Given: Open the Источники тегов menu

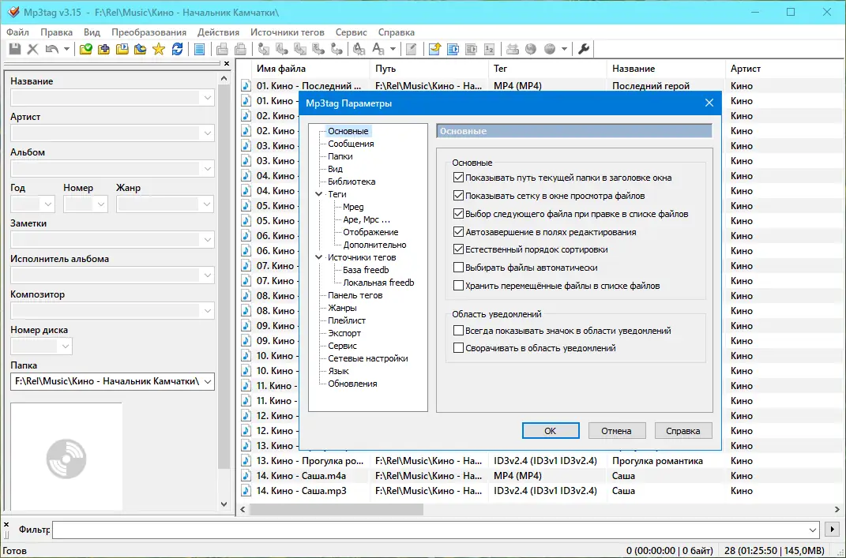Looking at the screenshot, I should pos(287,32).
